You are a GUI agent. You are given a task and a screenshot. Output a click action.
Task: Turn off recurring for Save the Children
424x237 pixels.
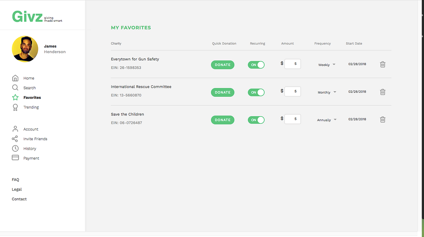click(x=256, y=120)
